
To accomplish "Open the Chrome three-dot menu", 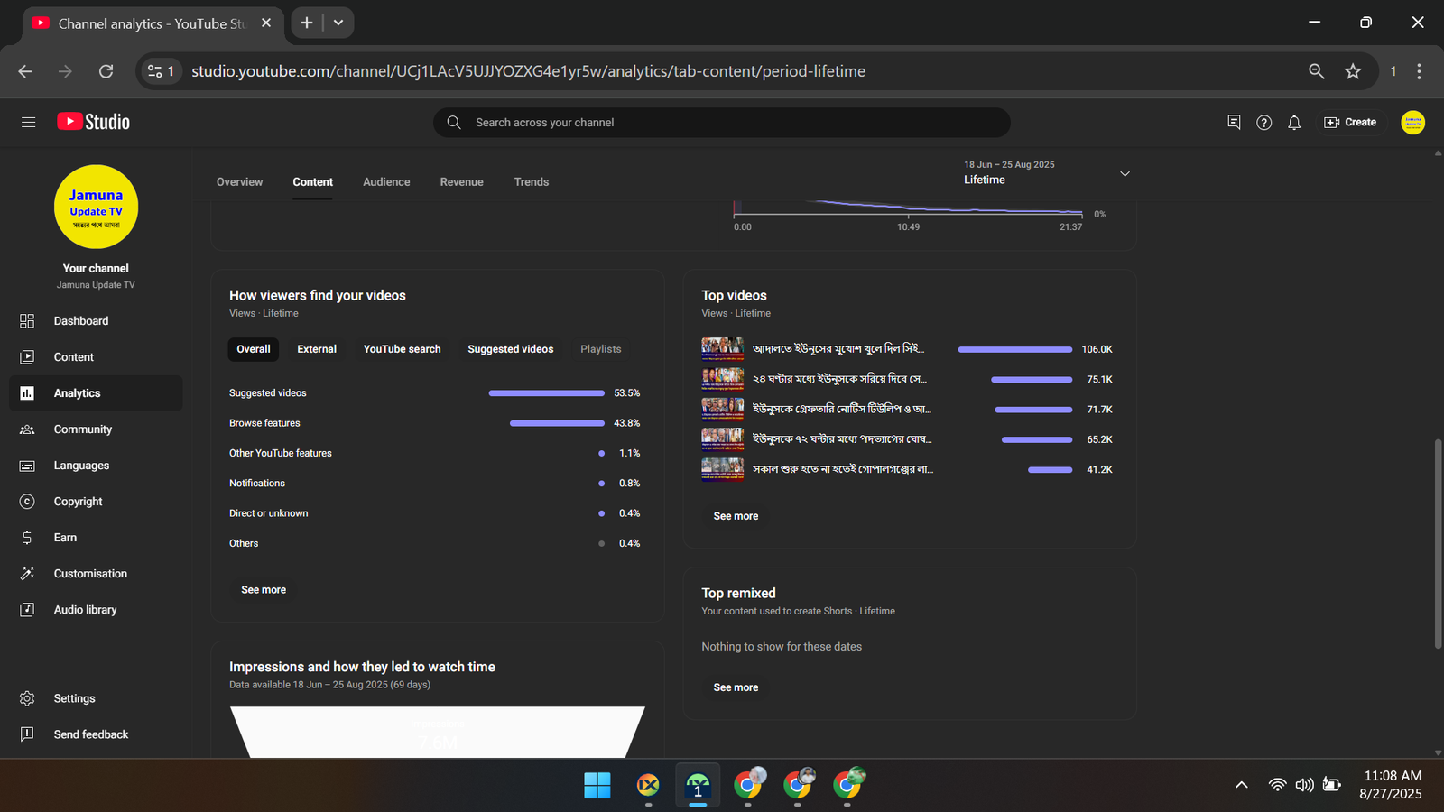I will [1419, 71].
